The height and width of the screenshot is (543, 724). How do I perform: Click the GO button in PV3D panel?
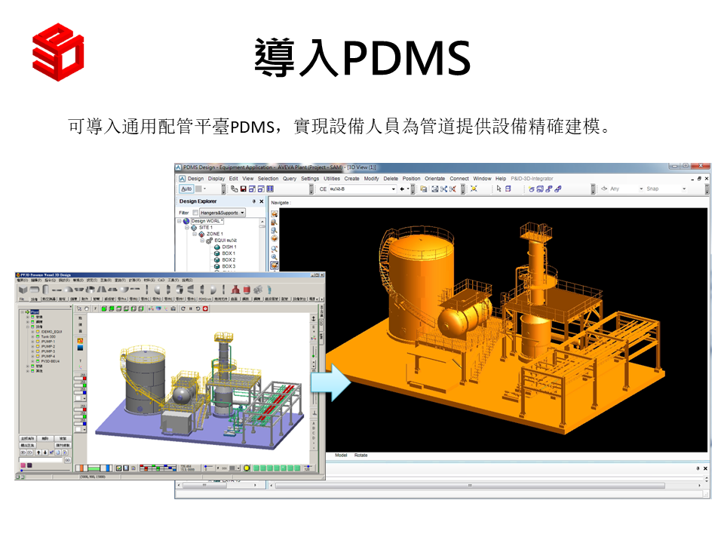tap(67, 460)
